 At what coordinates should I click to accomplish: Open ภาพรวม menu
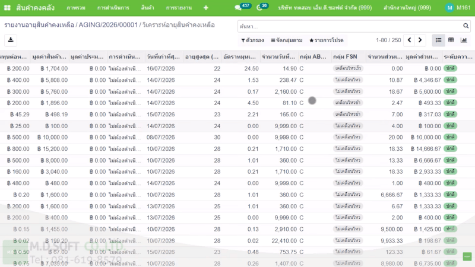coord(76,8)
